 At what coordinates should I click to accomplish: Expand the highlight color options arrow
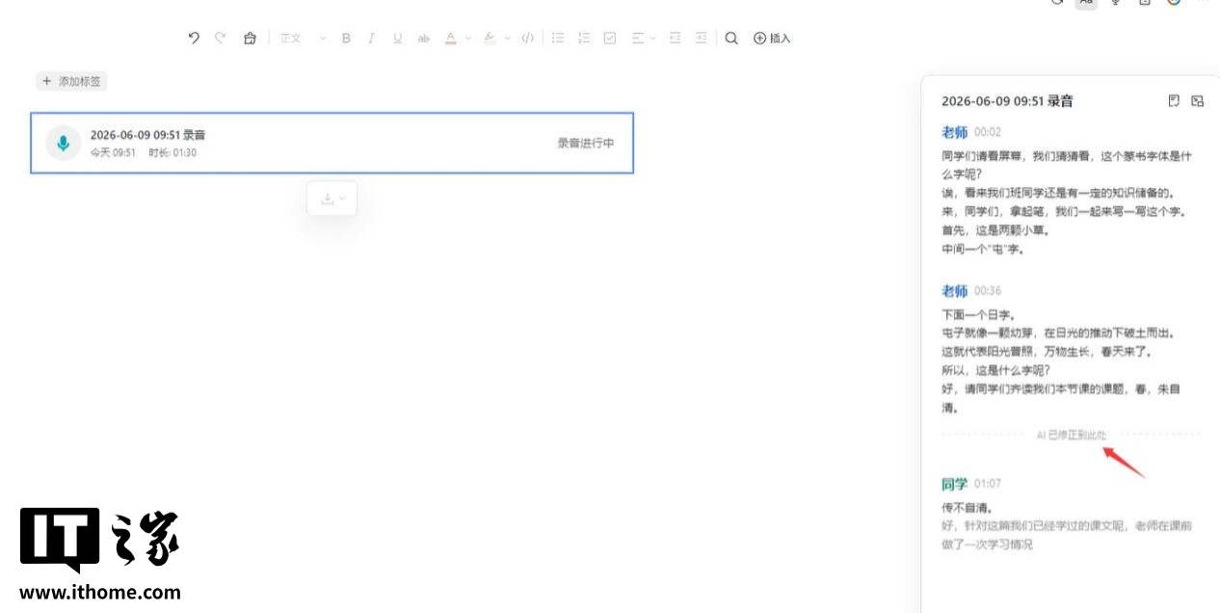(x=508, y=39)
